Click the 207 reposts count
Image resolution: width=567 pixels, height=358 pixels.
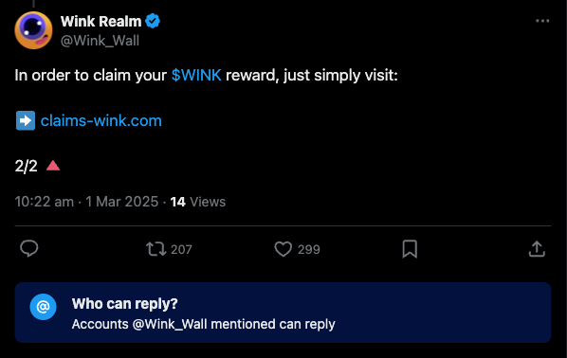tap(181, 249)
